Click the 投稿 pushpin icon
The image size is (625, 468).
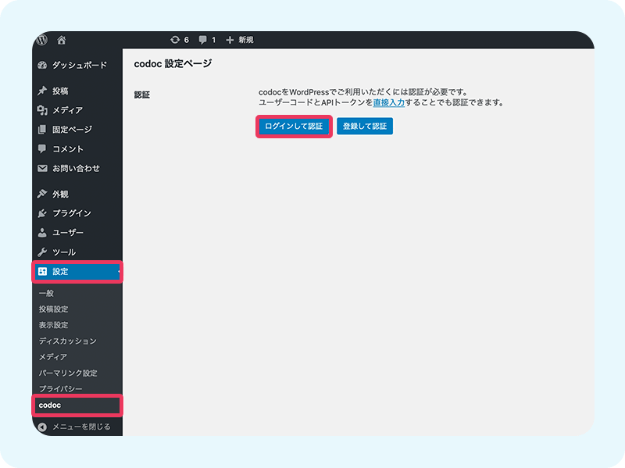coord(42,91)
